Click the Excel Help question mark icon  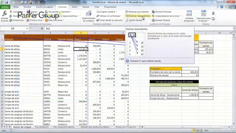click(x=222, y=7)
